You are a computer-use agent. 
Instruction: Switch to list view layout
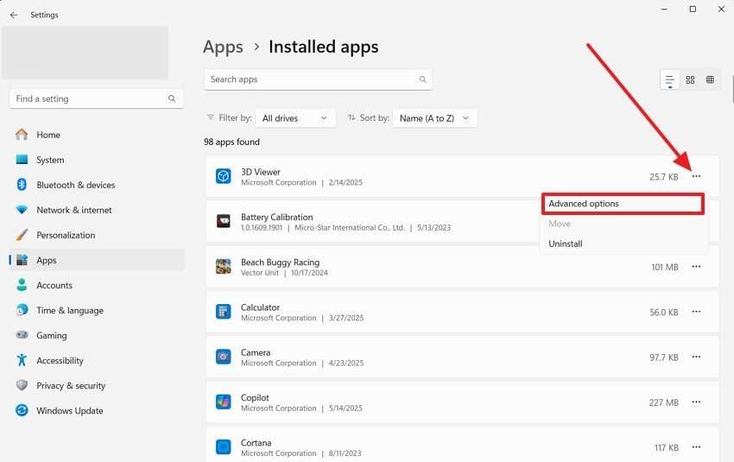(x=670, y=80)
